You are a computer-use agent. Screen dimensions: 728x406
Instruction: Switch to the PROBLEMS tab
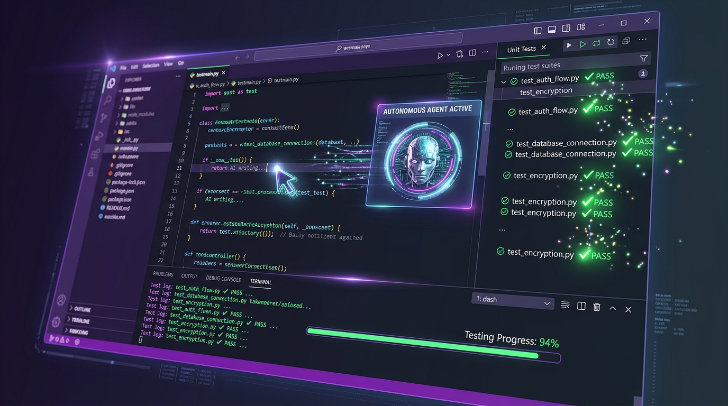click(x=163, y=274)
